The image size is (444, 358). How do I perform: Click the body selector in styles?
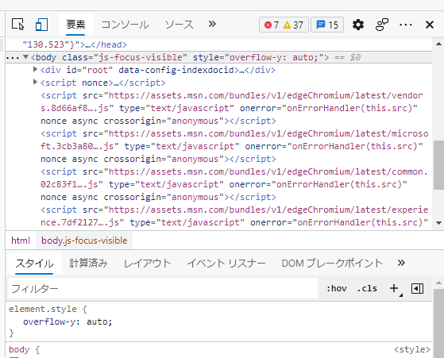[19, 349]
